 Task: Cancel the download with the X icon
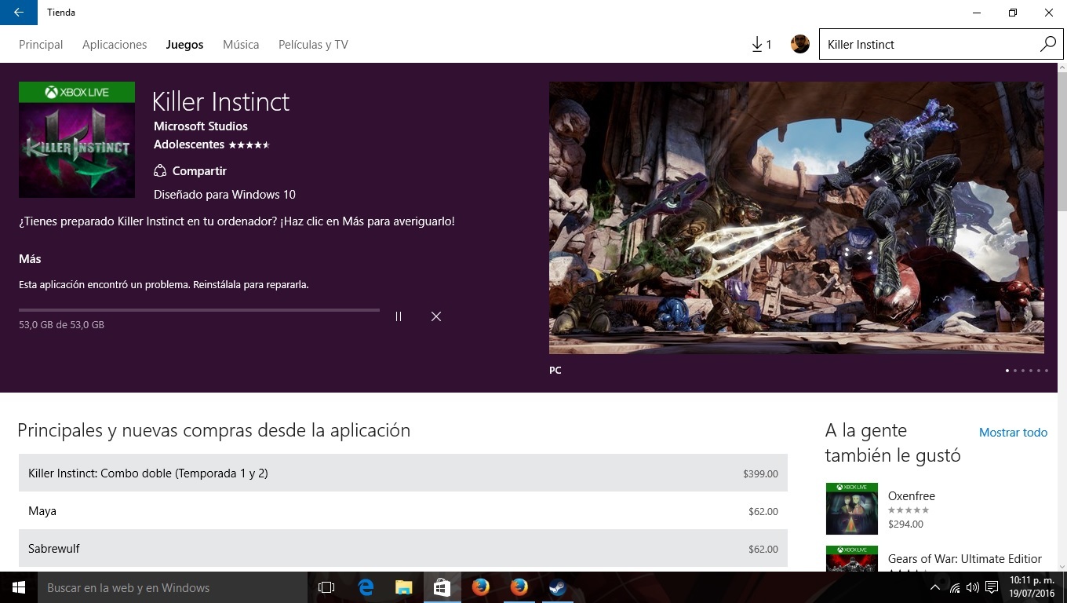(436, 316)
